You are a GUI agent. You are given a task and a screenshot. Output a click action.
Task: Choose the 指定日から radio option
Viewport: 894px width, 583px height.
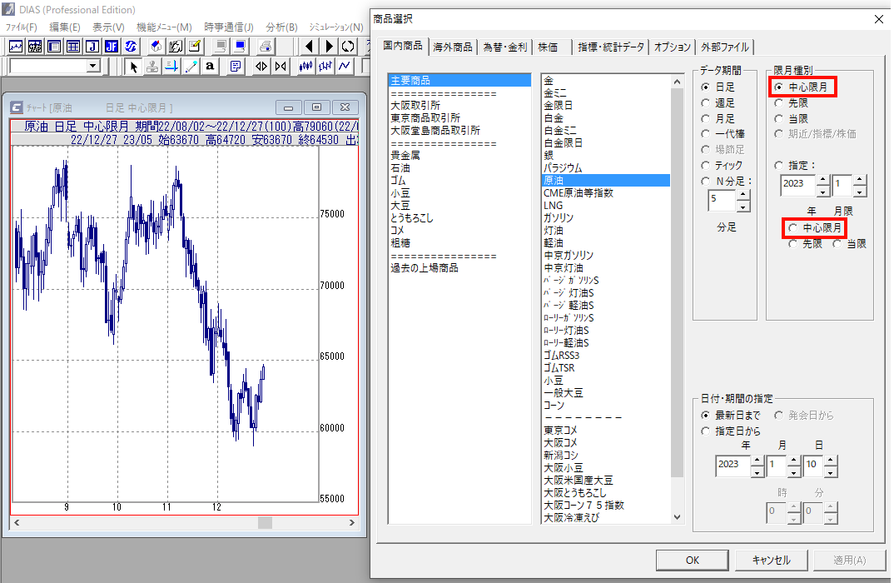pos(706,431)
